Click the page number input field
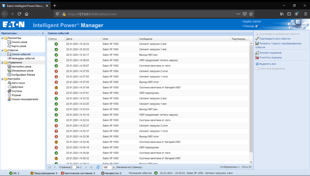The width and height of the screenshot is (310, 176). tap(74, 167)
